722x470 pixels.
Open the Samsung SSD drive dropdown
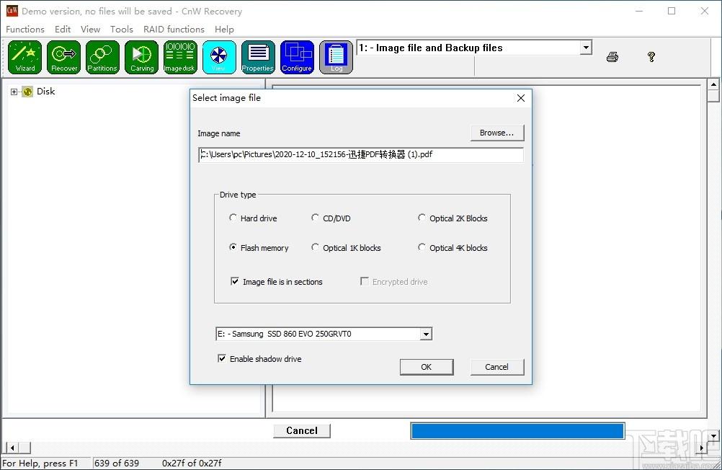[427, 334]
